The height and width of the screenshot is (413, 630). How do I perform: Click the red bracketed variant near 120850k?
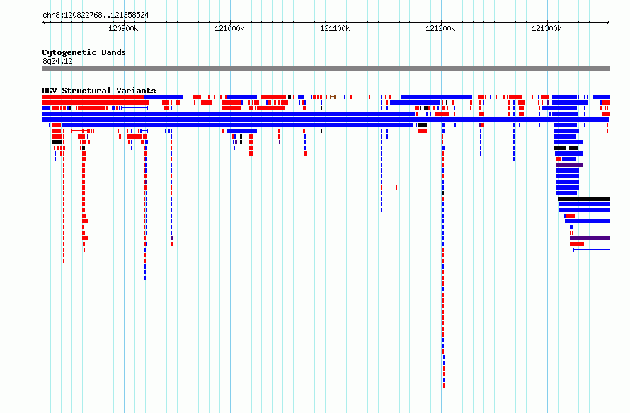[81, 131]
